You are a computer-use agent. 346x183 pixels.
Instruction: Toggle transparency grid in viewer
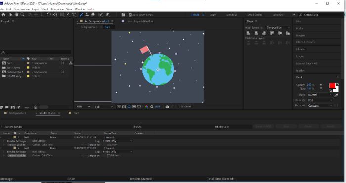click(124, 107)
